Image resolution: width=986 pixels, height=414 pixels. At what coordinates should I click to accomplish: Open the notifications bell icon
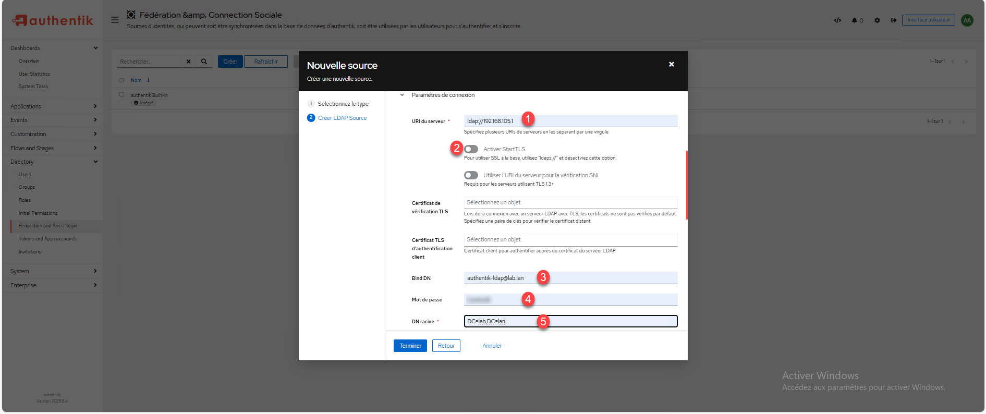tap(855, 20)
